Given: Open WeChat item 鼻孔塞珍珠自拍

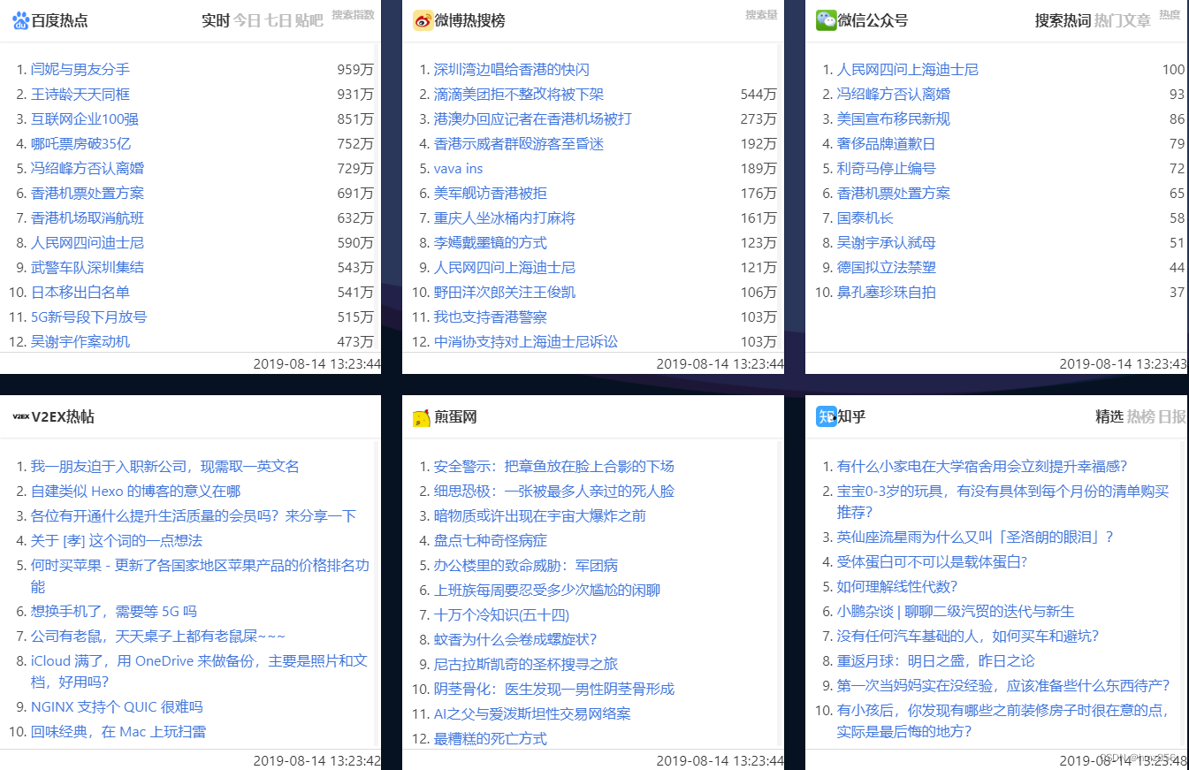Looking at the screenshot, I should (887, 292).
